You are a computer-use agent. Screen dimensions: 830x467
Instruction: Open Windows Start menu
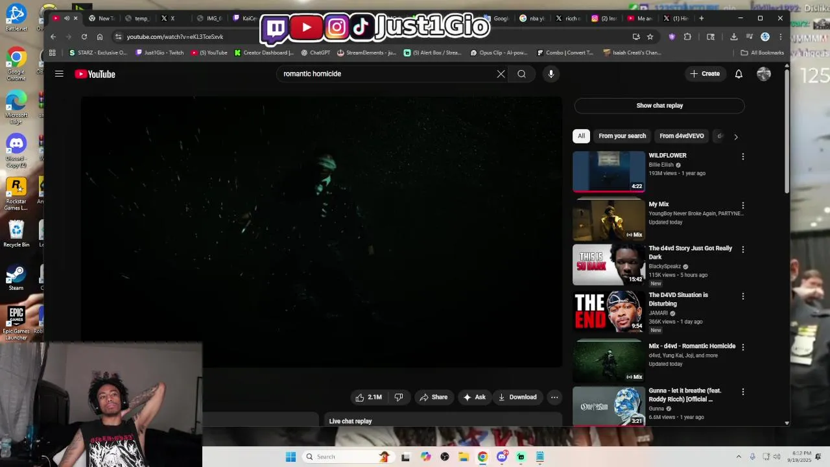290,457
